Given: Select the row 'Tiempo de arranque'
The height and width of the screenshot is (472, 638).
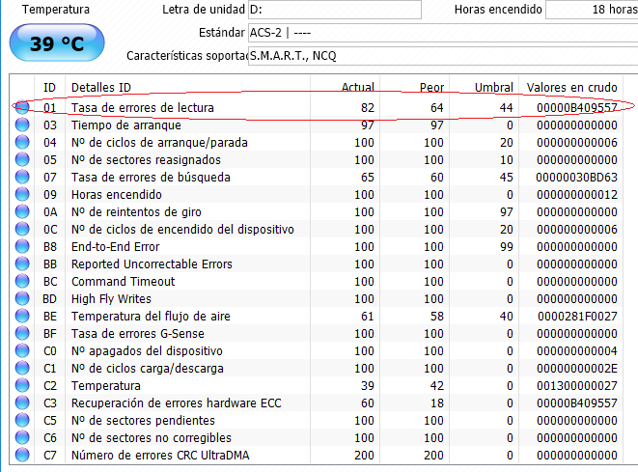Looking at the screenshot, I should tap(316, 125).
